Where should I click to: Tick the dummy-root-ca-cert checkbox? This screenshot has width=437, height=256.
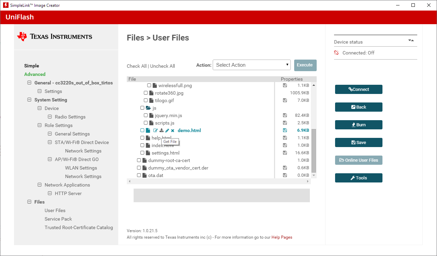coord(139,160)
